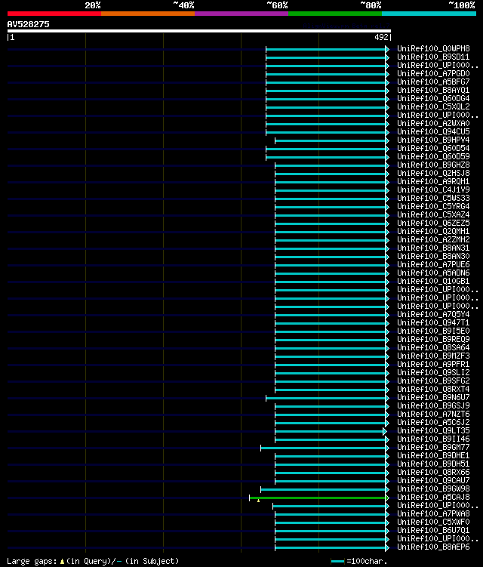
Task: Choose the UniRef100_A7PUE6 entry
Action: tap(433, 265)
